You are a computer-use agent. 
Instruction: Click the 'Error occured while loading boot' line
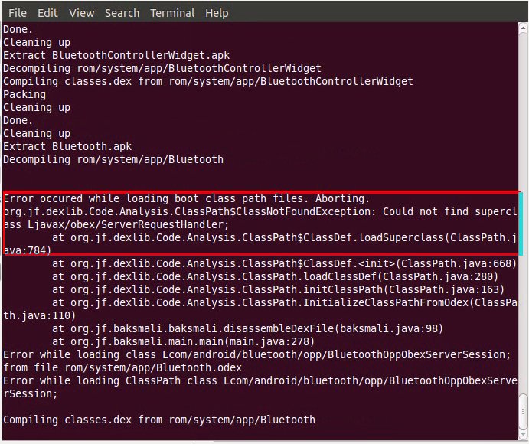click(187, 198)
